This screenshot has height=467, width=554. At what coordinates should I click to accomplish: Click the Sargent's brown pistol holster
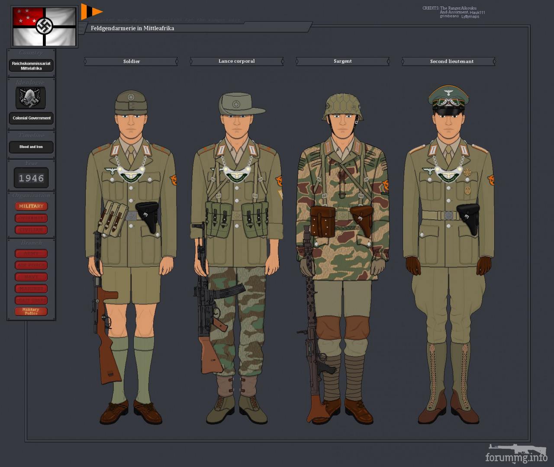[x=361, y=221]
